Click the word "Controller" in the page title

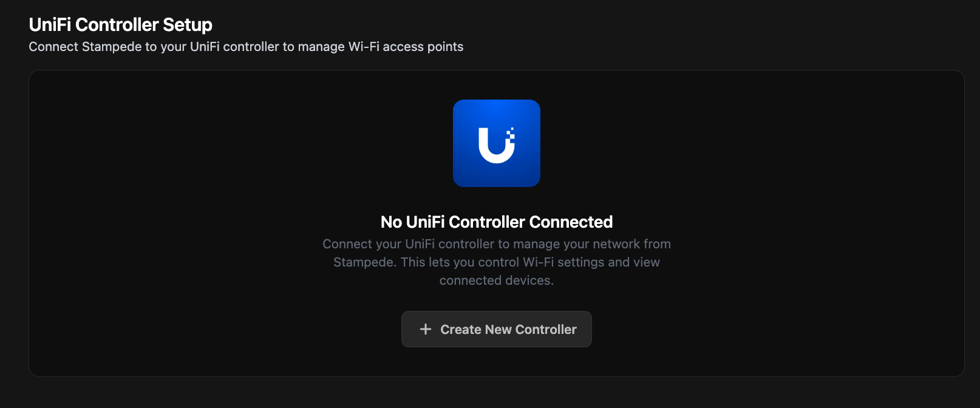pos(117,25)
